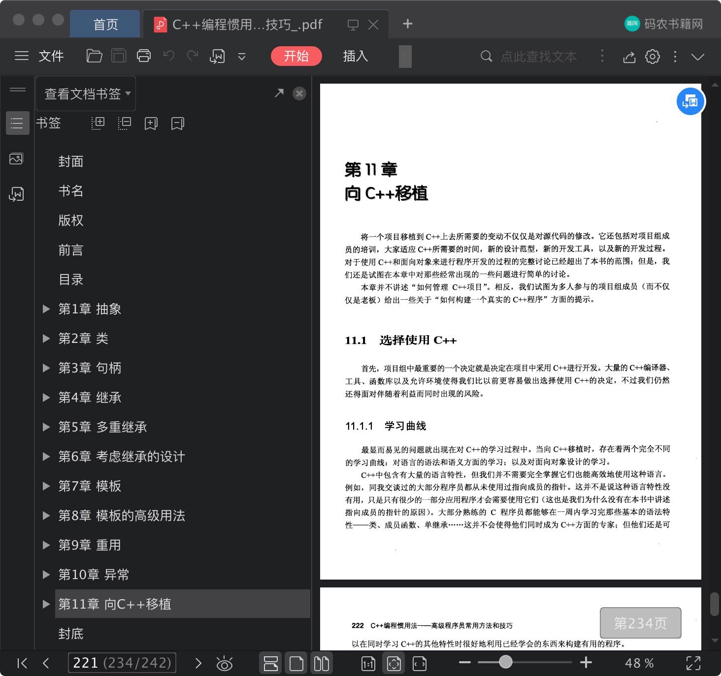The height and width of the screenshot is (676, 721).
Task: Add a new tab with the plus button
Action: coord(407,24)
